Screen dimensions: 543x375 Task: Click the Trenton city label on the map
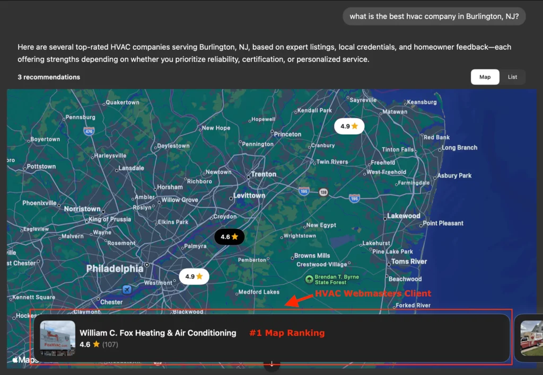tap(264, 174)
